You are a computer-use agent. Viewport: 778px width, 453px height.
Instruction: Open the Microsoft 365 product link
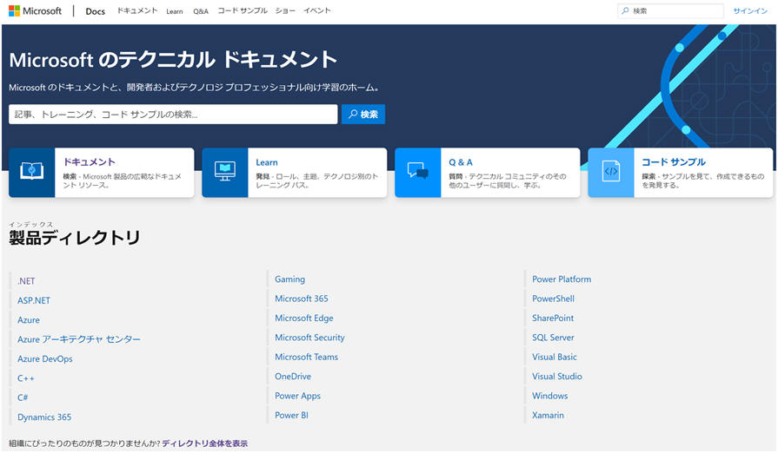tap(302, 299)
